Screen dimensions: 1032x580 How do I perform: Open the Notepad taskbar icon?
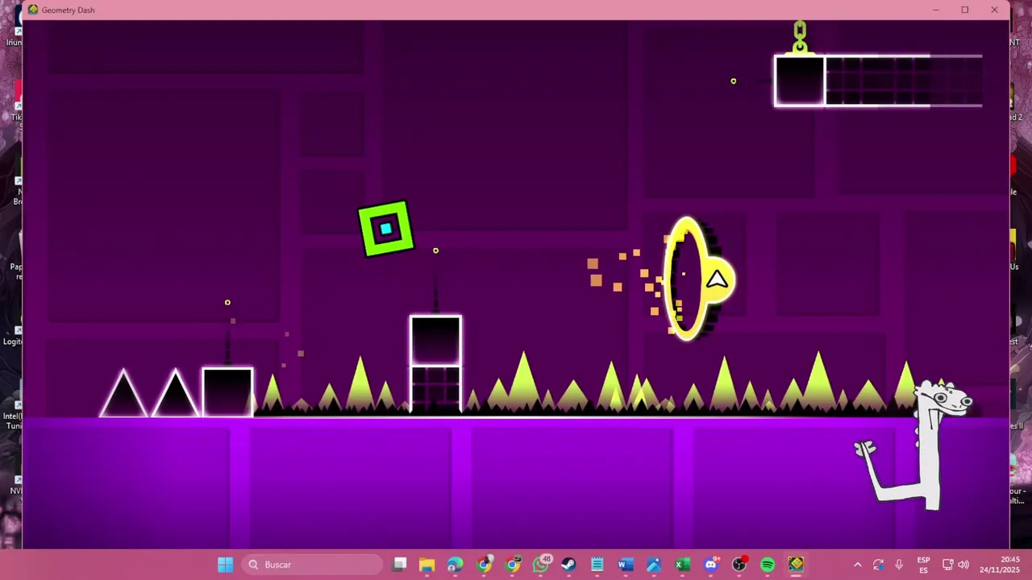[x=597, y=565]
